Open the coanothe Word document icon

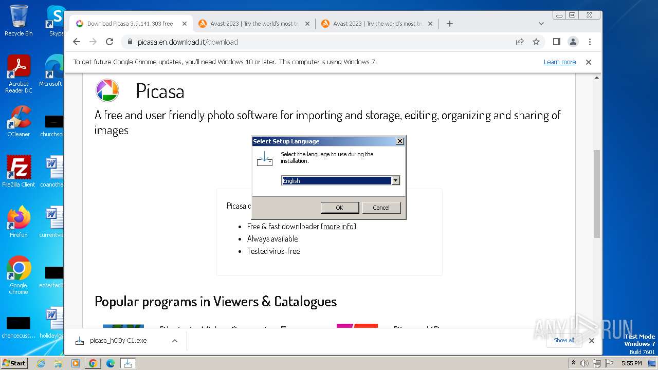click(53, 171)
